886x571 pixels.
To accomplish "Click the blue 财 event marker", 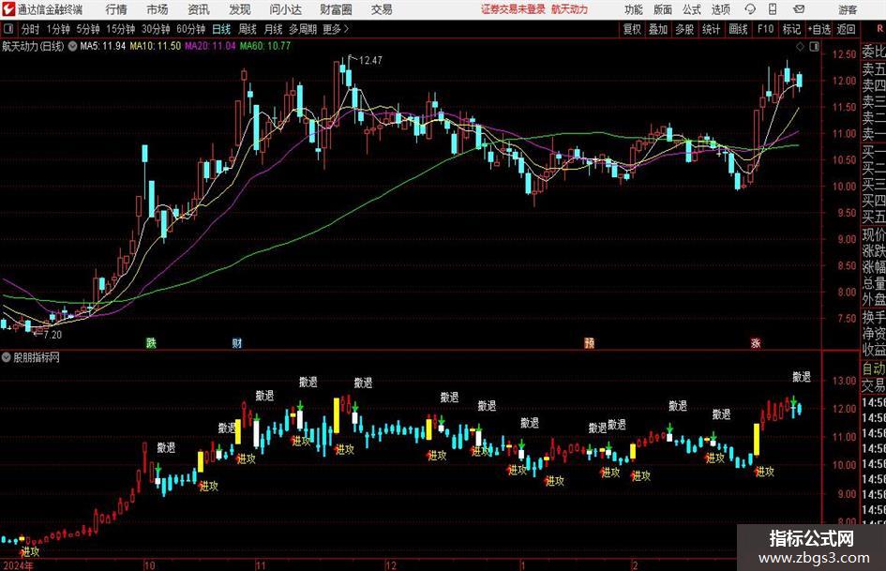I will click(x=237, y=342).
